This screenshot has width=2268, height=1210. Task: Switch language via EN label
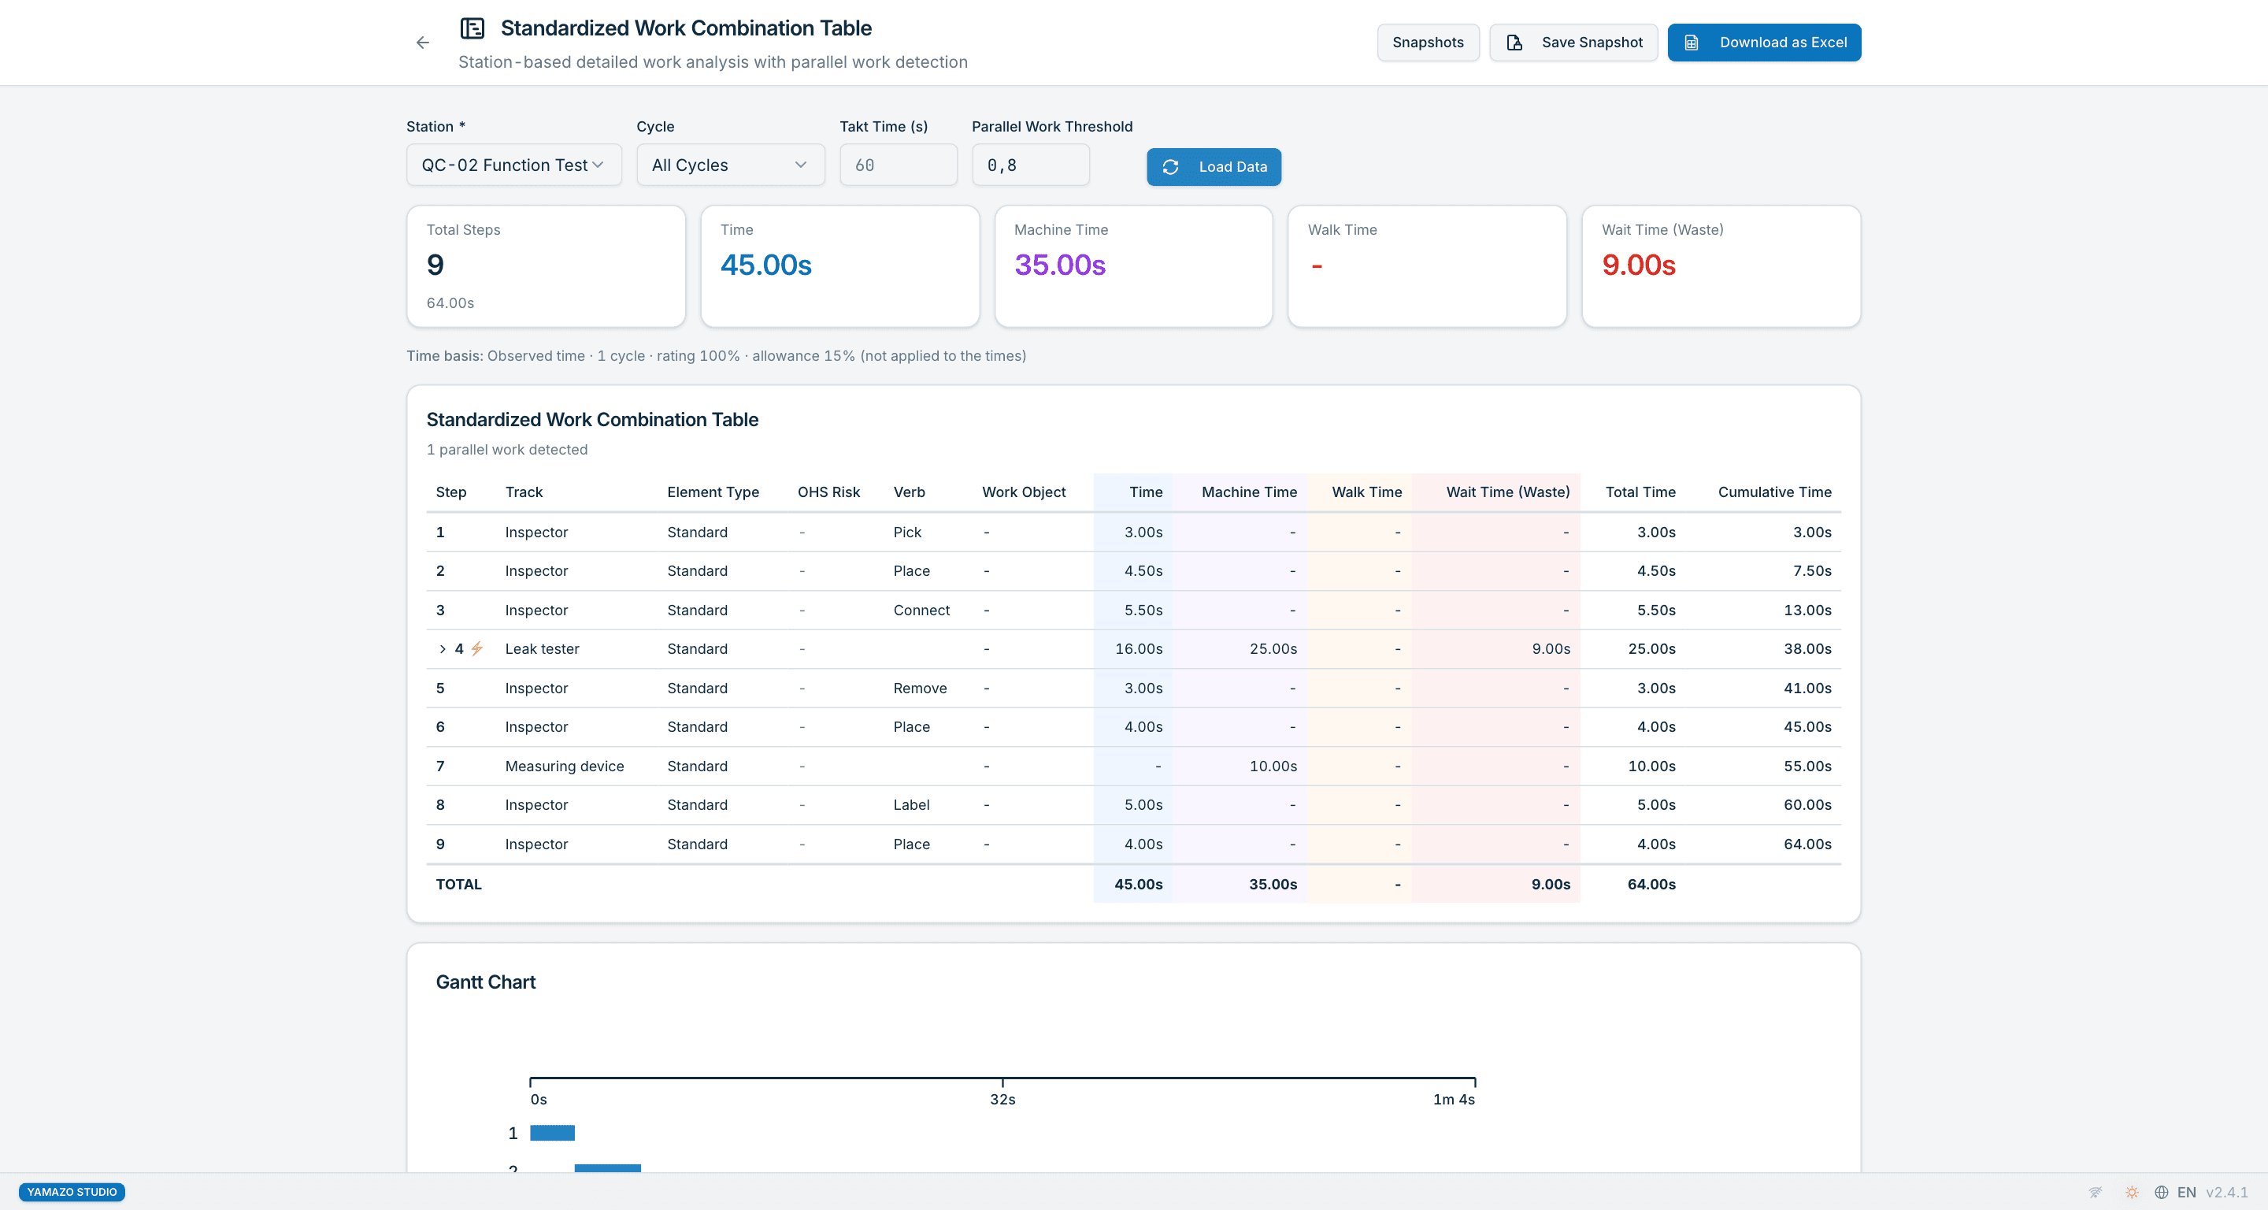point(2186,1193)
